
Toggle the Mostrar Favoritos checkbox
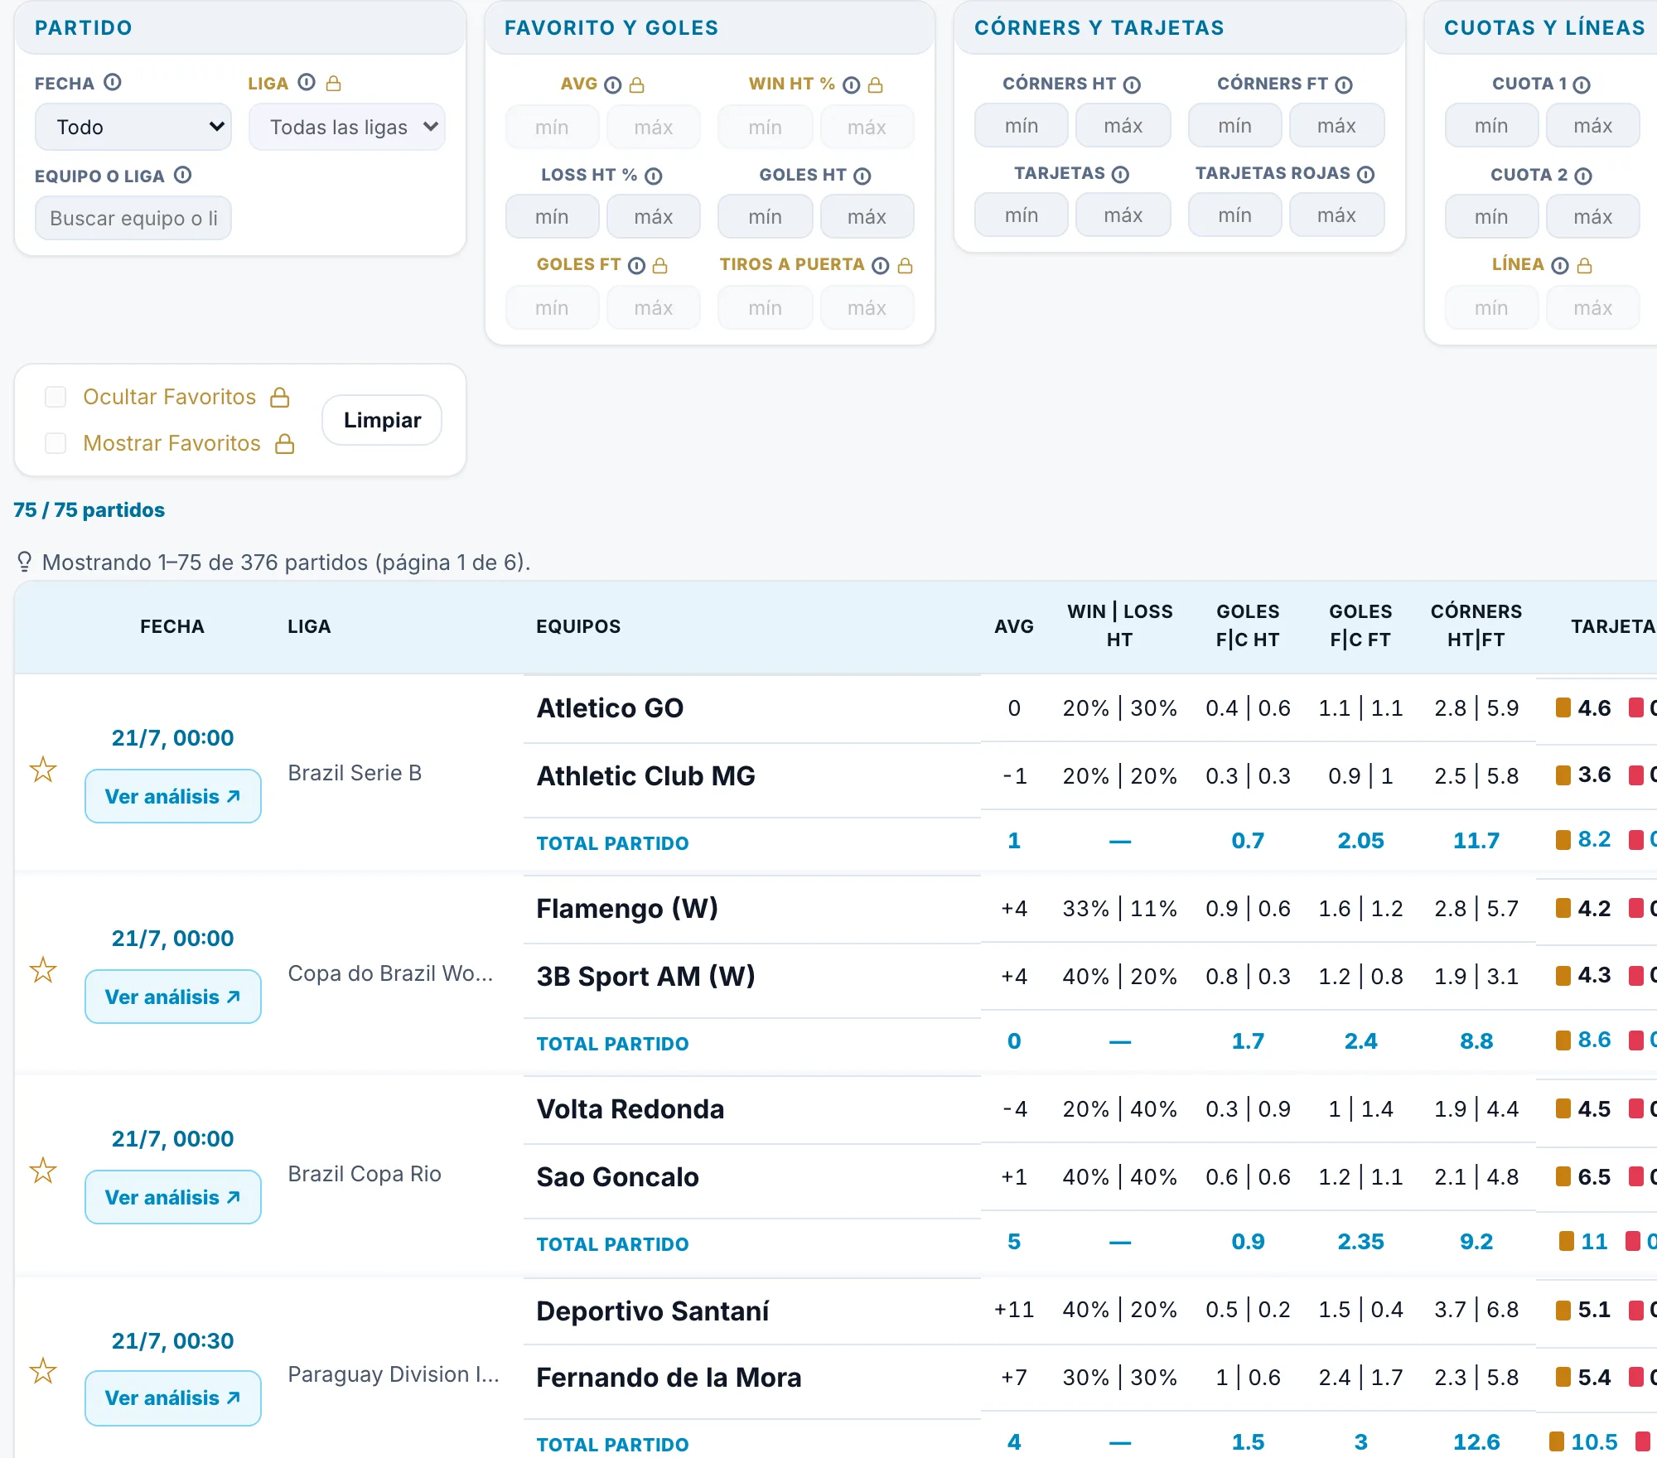click(x=56, y=443)
